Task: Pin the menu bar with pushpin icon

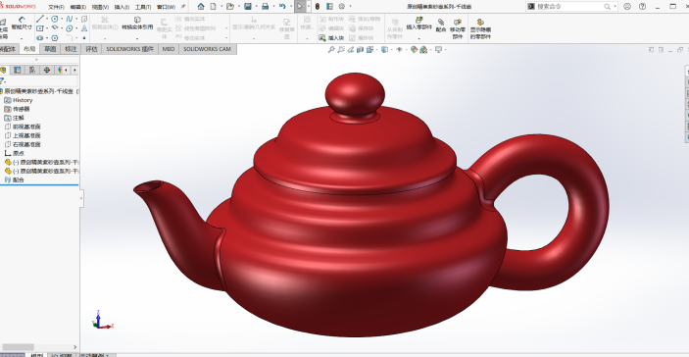Action: coord(183,7)
